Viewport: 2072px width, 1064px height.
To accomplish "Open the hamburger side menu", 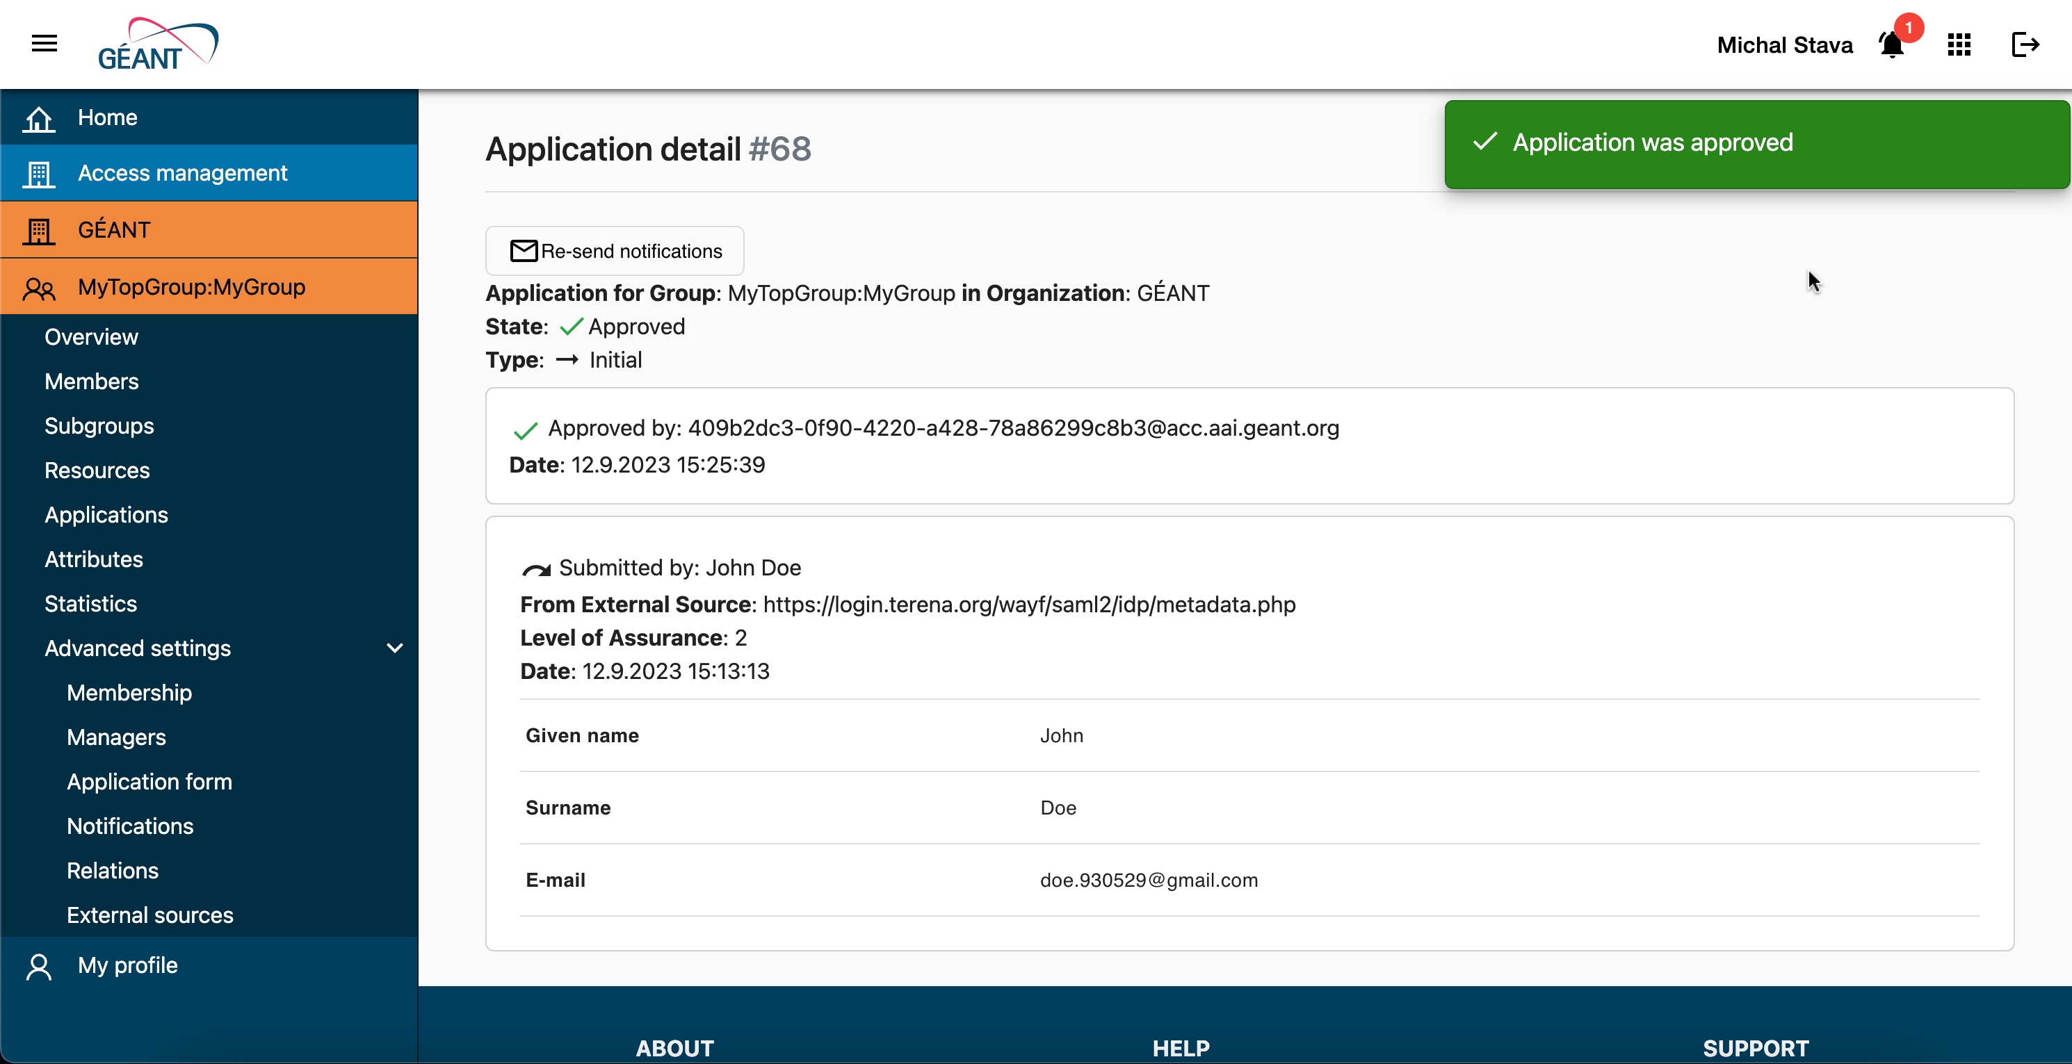I will coord(44,43).
